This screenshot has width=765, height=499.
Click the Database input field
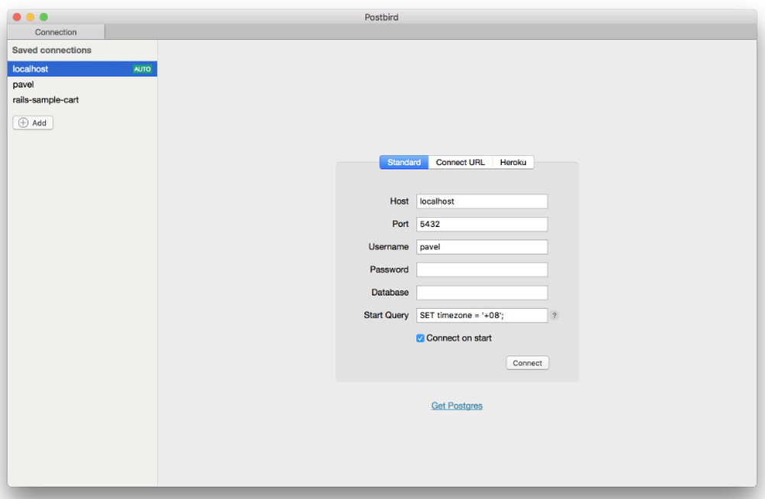tap(481, 292)
